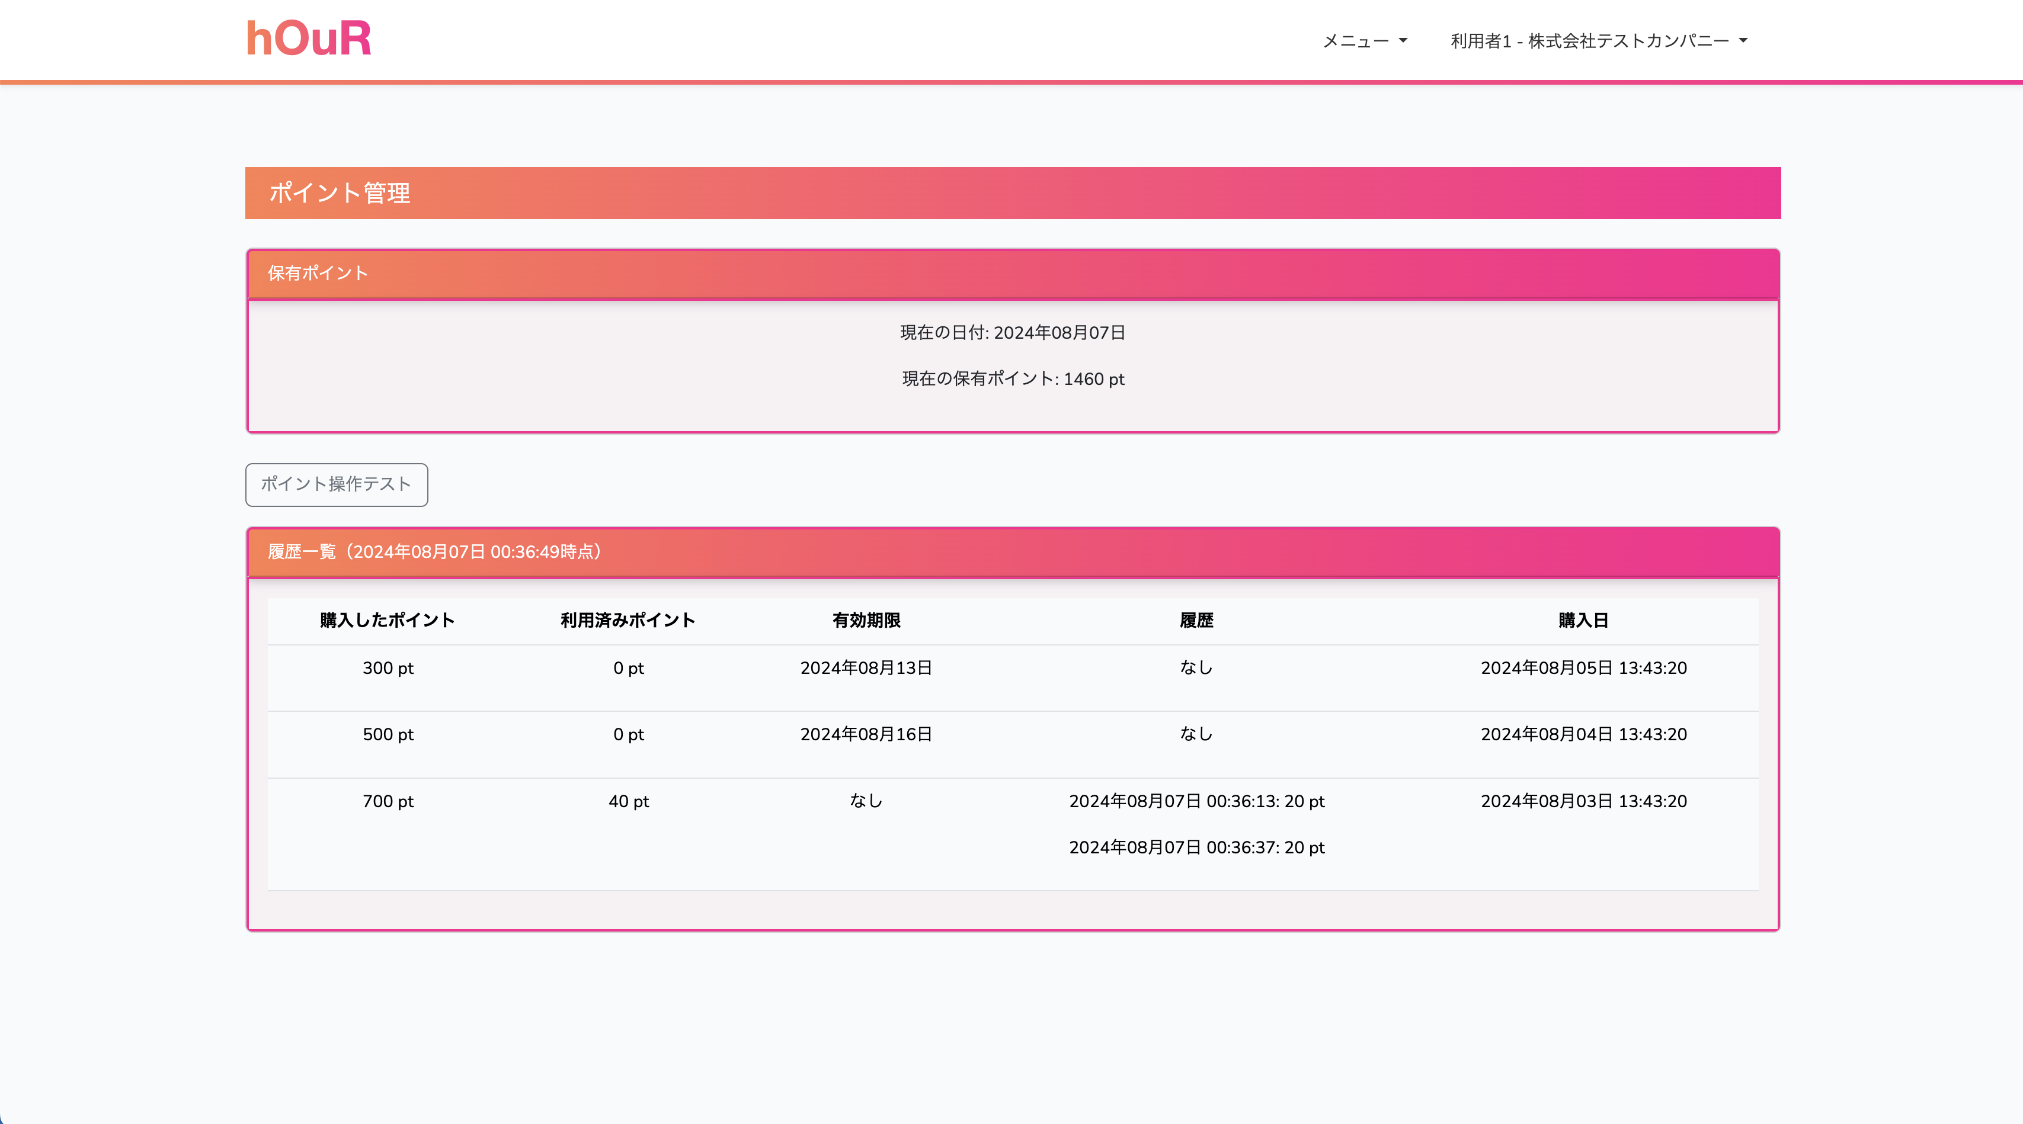Select purchase date 2024年08月04日 13:43:20
This screenshot has width=2023, height=1124.
pos(1584,735)
